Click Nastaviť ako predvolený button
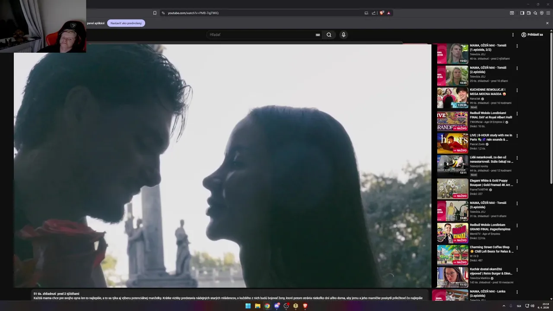553x311 pixels. pos(126,23)
